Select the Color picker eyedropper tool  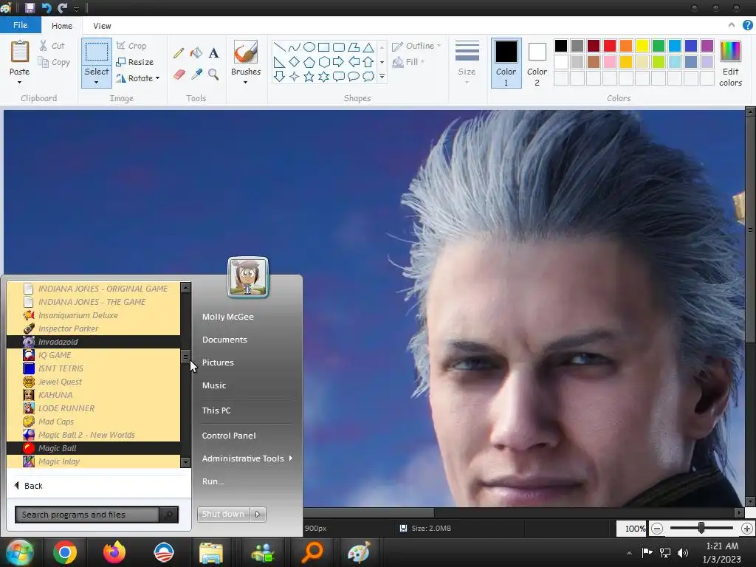click(x=196, y=75)
